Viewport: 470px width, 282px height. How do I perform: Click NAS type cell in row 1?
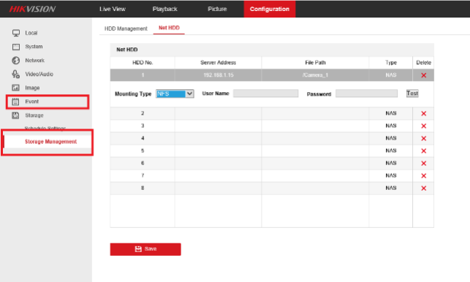click(391, 75)
